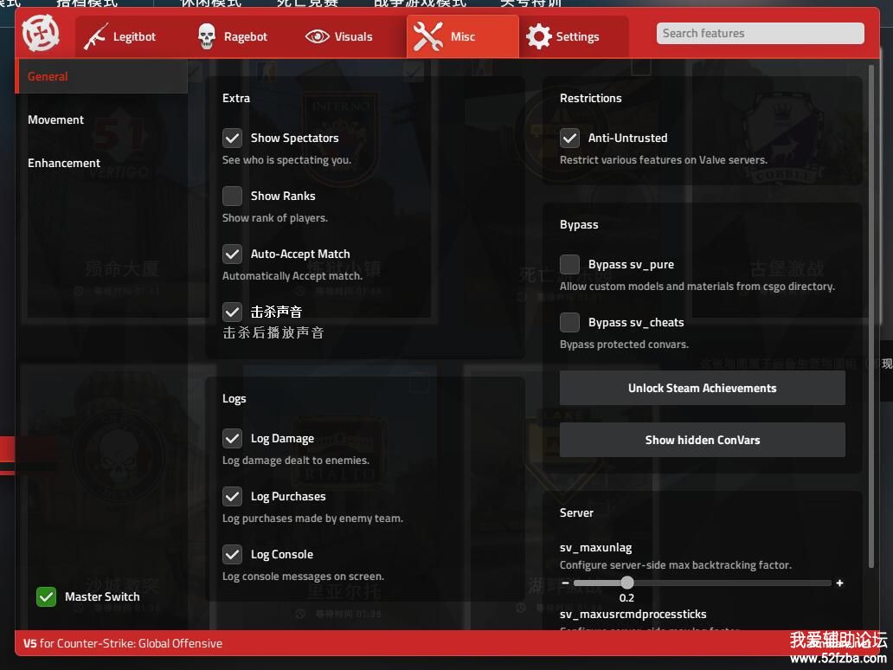Click the "sv_maxunlag" label

click(x=595, y=547)
